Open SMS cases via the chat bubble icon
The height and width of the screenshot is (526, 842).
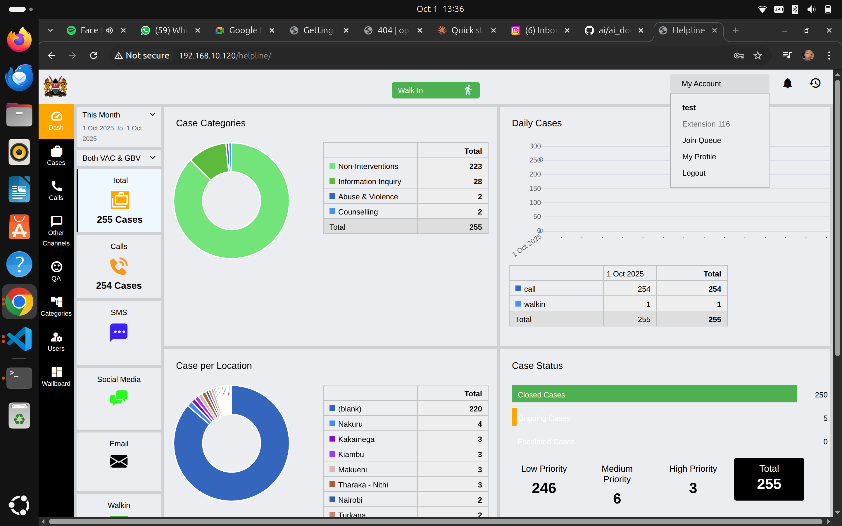point(119,332)
